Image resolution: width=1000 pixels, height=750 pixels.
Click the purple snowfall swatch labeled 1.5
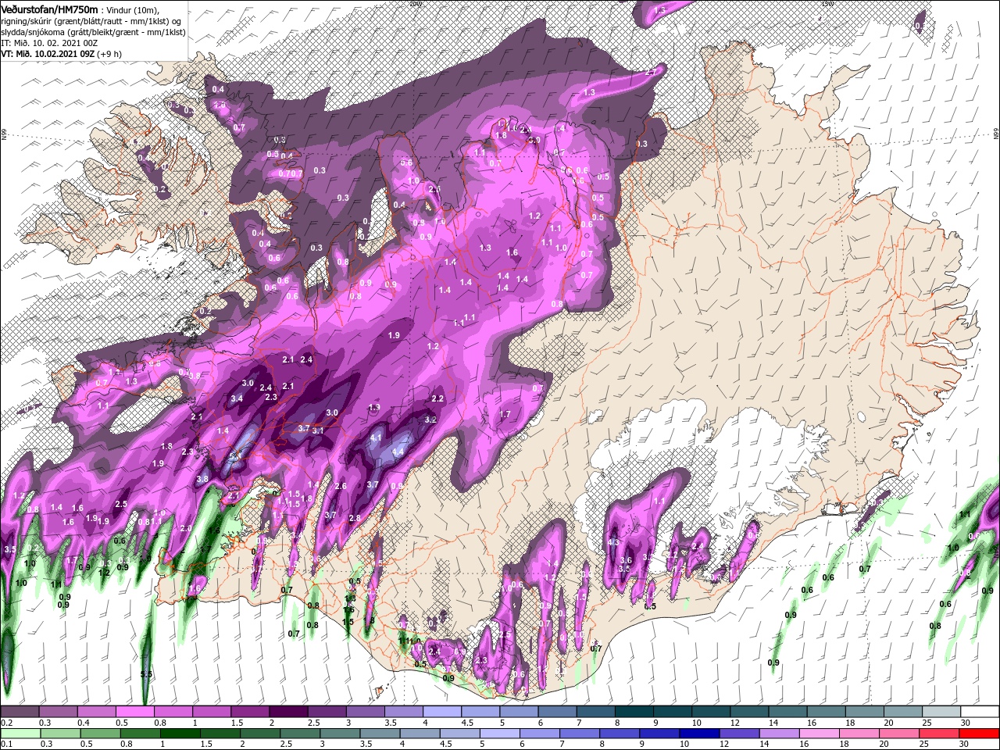coord(250,712)
